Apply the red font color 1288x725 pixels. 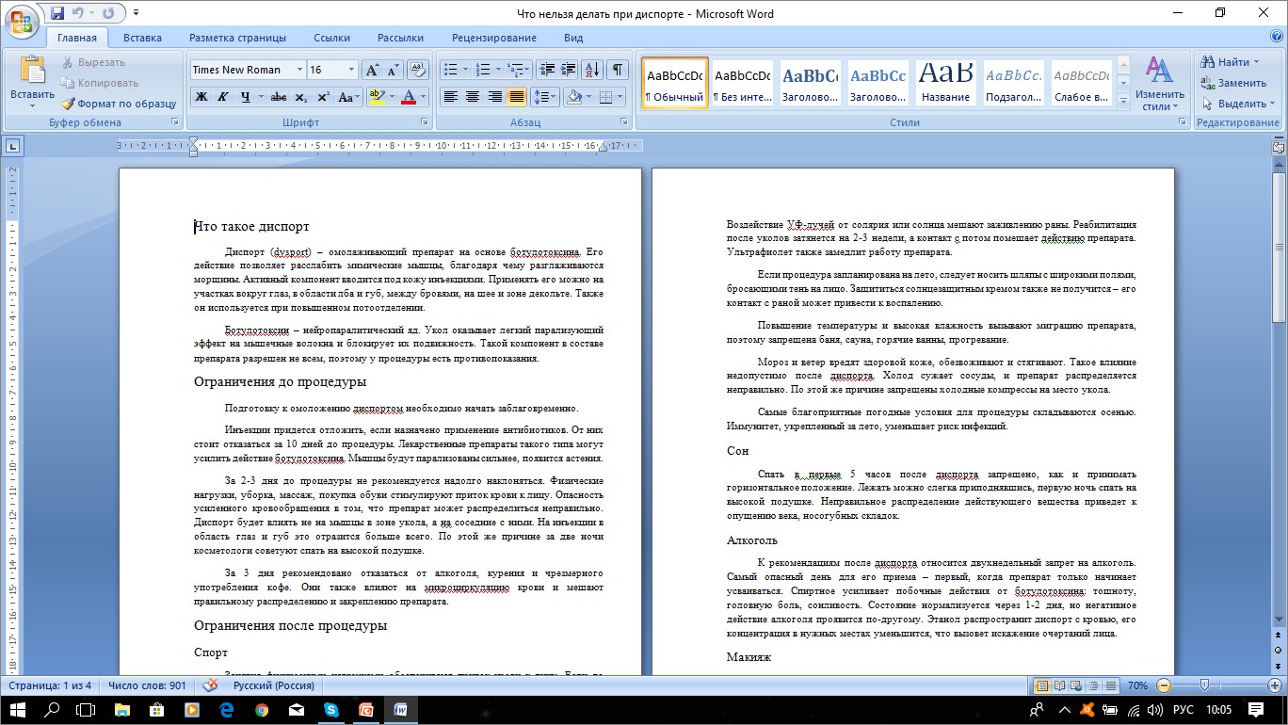coord(409,97)
